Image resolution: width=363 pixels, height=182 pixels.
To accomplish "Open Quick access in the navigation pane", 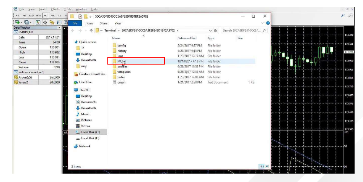I will 85,42.
